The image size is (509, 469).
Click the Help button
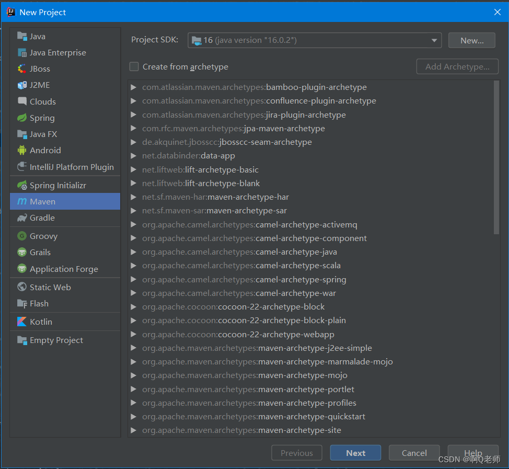[473, 453]
